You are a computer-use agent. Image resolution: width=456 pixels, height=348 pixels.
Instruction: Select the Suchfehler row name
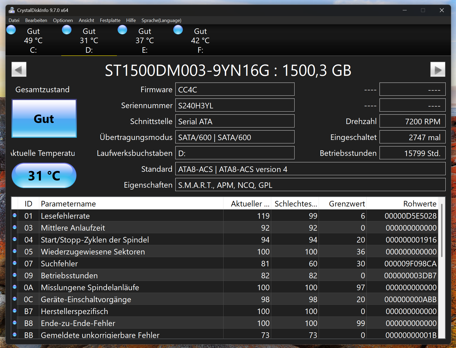point(59,264)
